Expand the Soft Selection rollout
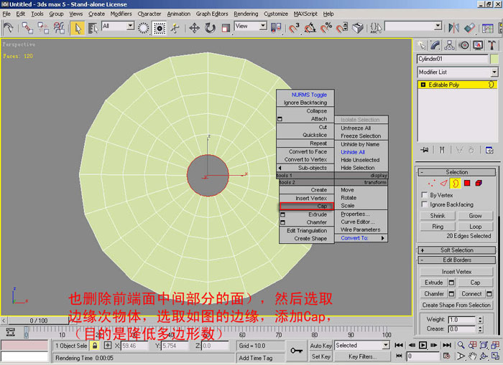 point(457,250)
